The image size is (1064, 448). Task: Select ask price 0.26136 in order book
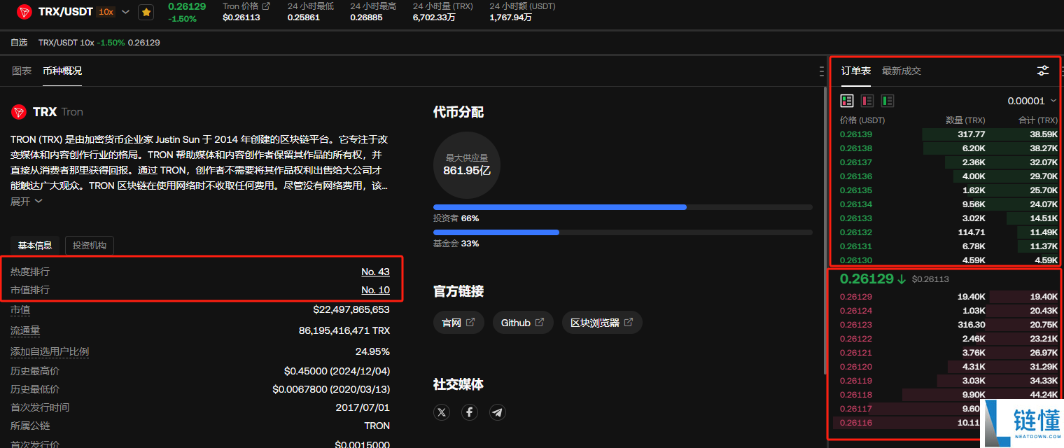click(856, 176)
